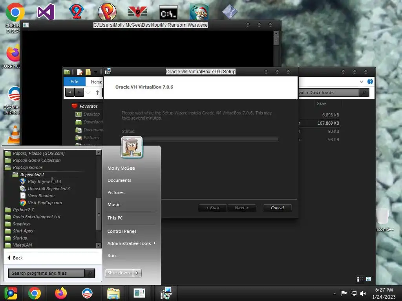
Task: Click Explorer back navigation arrow
Action: tap(70, 92)
